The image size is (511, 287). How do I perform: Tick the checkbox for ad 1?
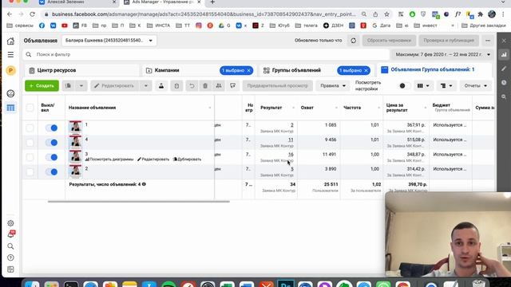pos(30,128)
